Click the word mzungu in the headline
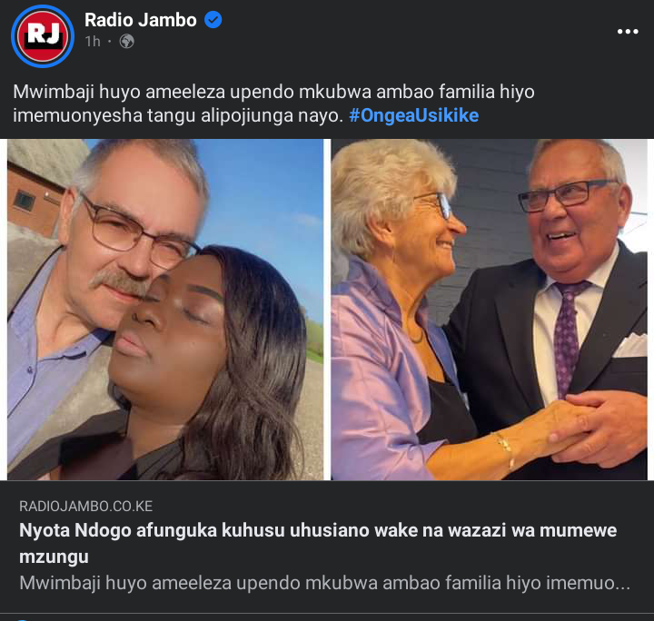The height and width of the screenshot is (621, 654). coord(54,557)
